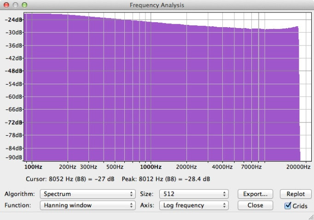Click the window resize grip corner

[x=311, y=217]
